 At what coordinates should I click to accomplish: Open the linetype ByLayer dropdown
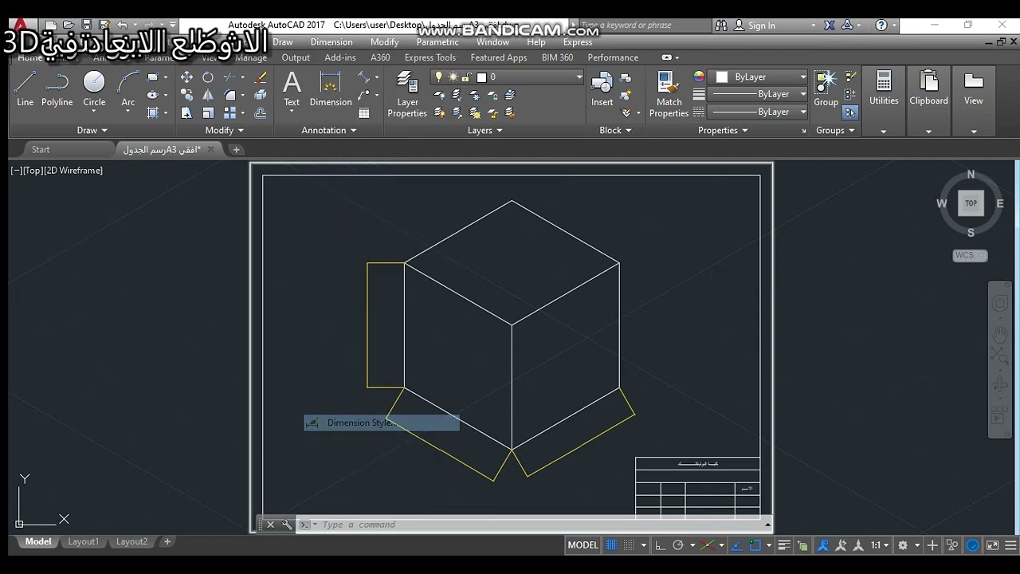click(x=758, y=112)
